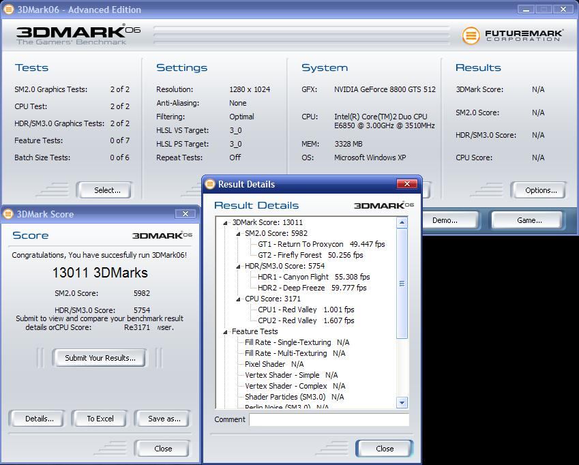The height and width of the screenshot is (465, 579).
Task: Minimize the 3DMark06 main window
Action: click(x=526, y=10)
